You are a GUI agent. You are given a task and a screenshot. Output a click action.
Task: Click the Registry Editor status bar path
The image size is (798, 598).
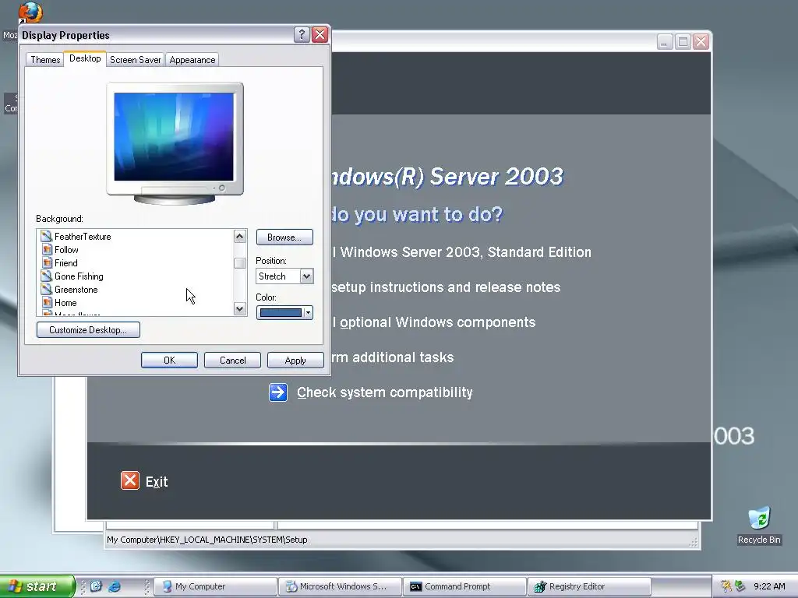(207, 540)
